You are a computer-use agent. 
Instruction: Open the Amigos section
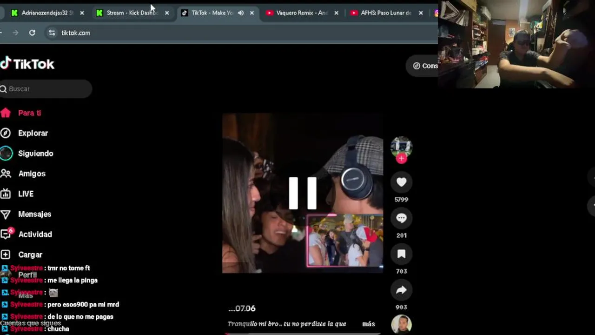pos(32,174)
